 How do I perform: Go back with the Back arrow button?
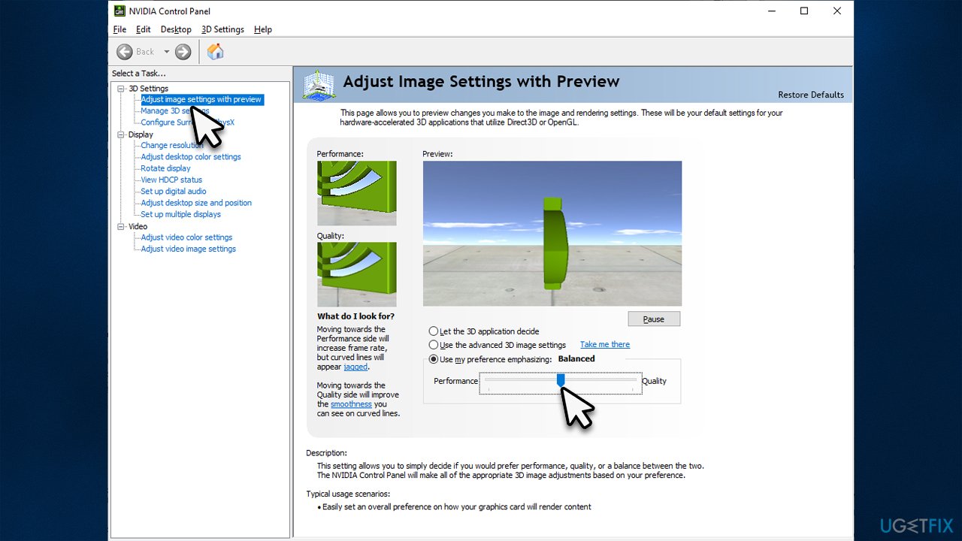pyautogui.click(x=125, y=52)
